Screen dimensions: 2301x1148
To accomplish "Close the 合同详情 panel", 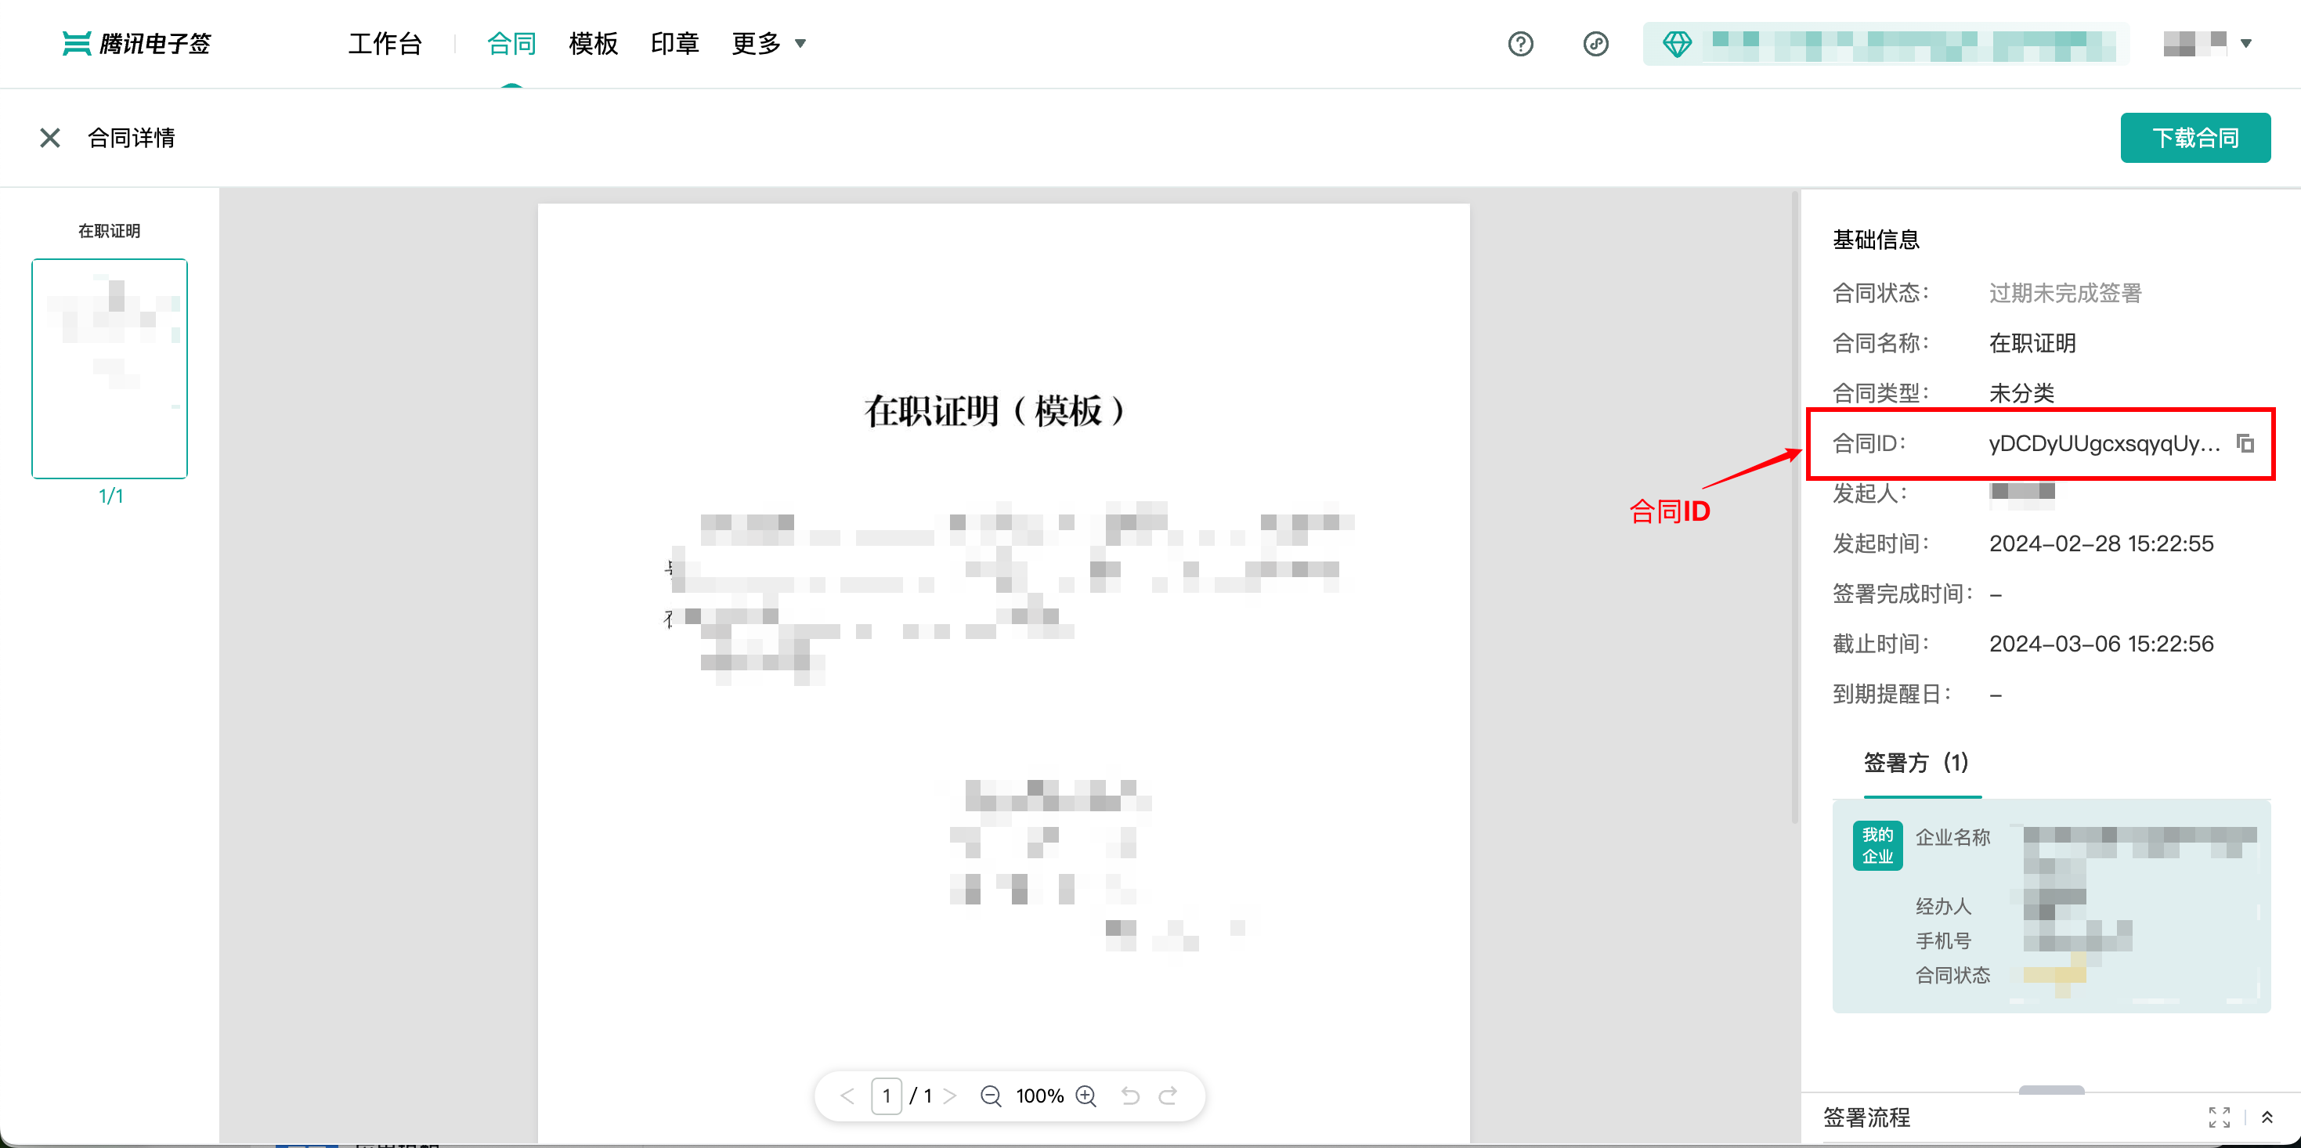I will (50, 138).
